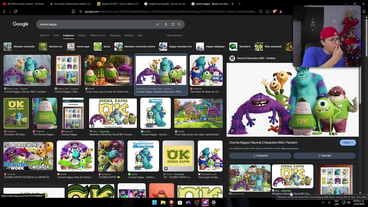368x207 pixels.
Task: Open Windows Start menu
Action: (155, 202)
